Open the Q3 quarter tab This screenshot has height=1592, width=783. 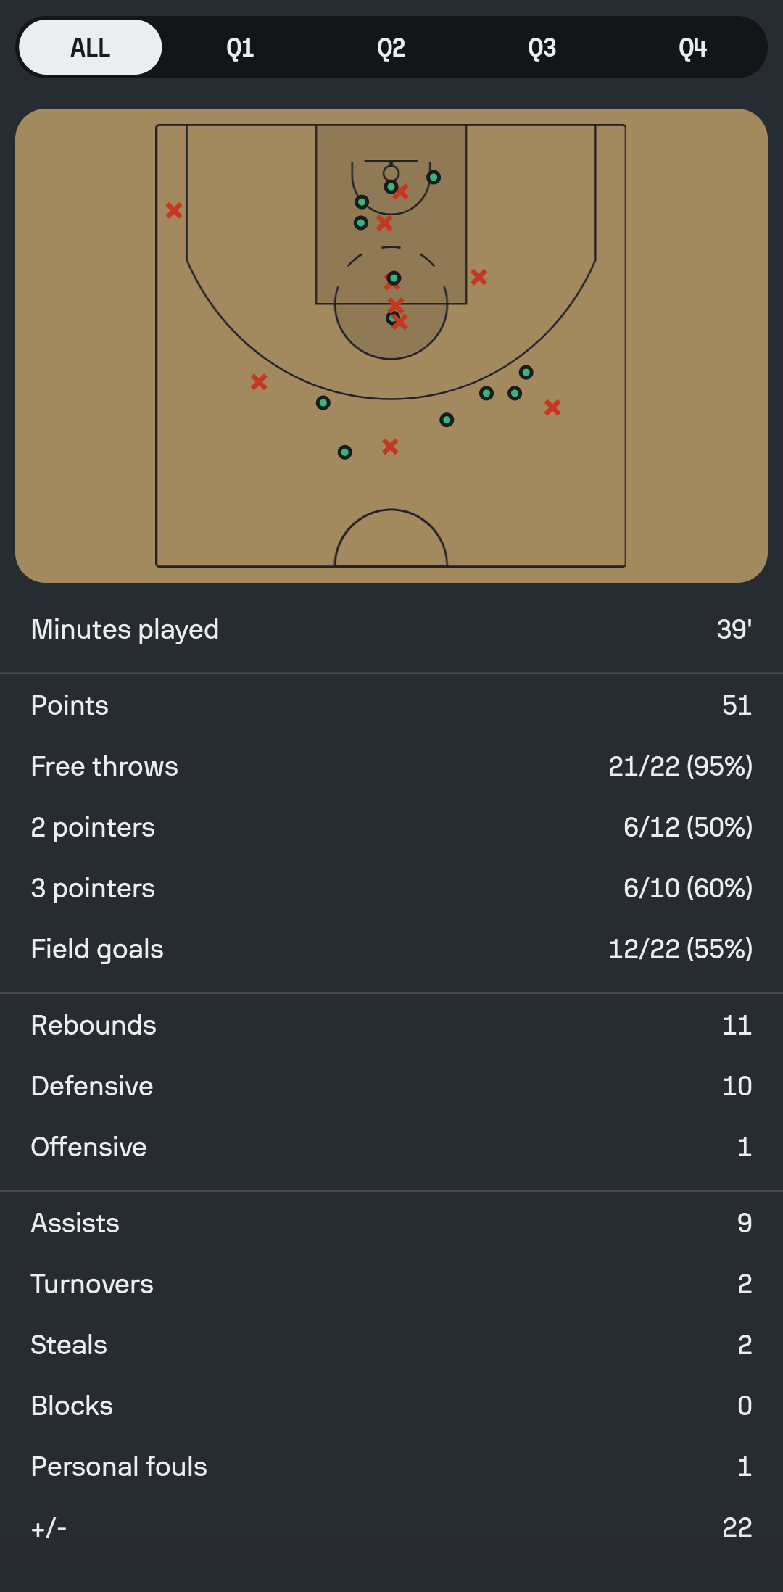pyautogui.click(x=542, y=48)
